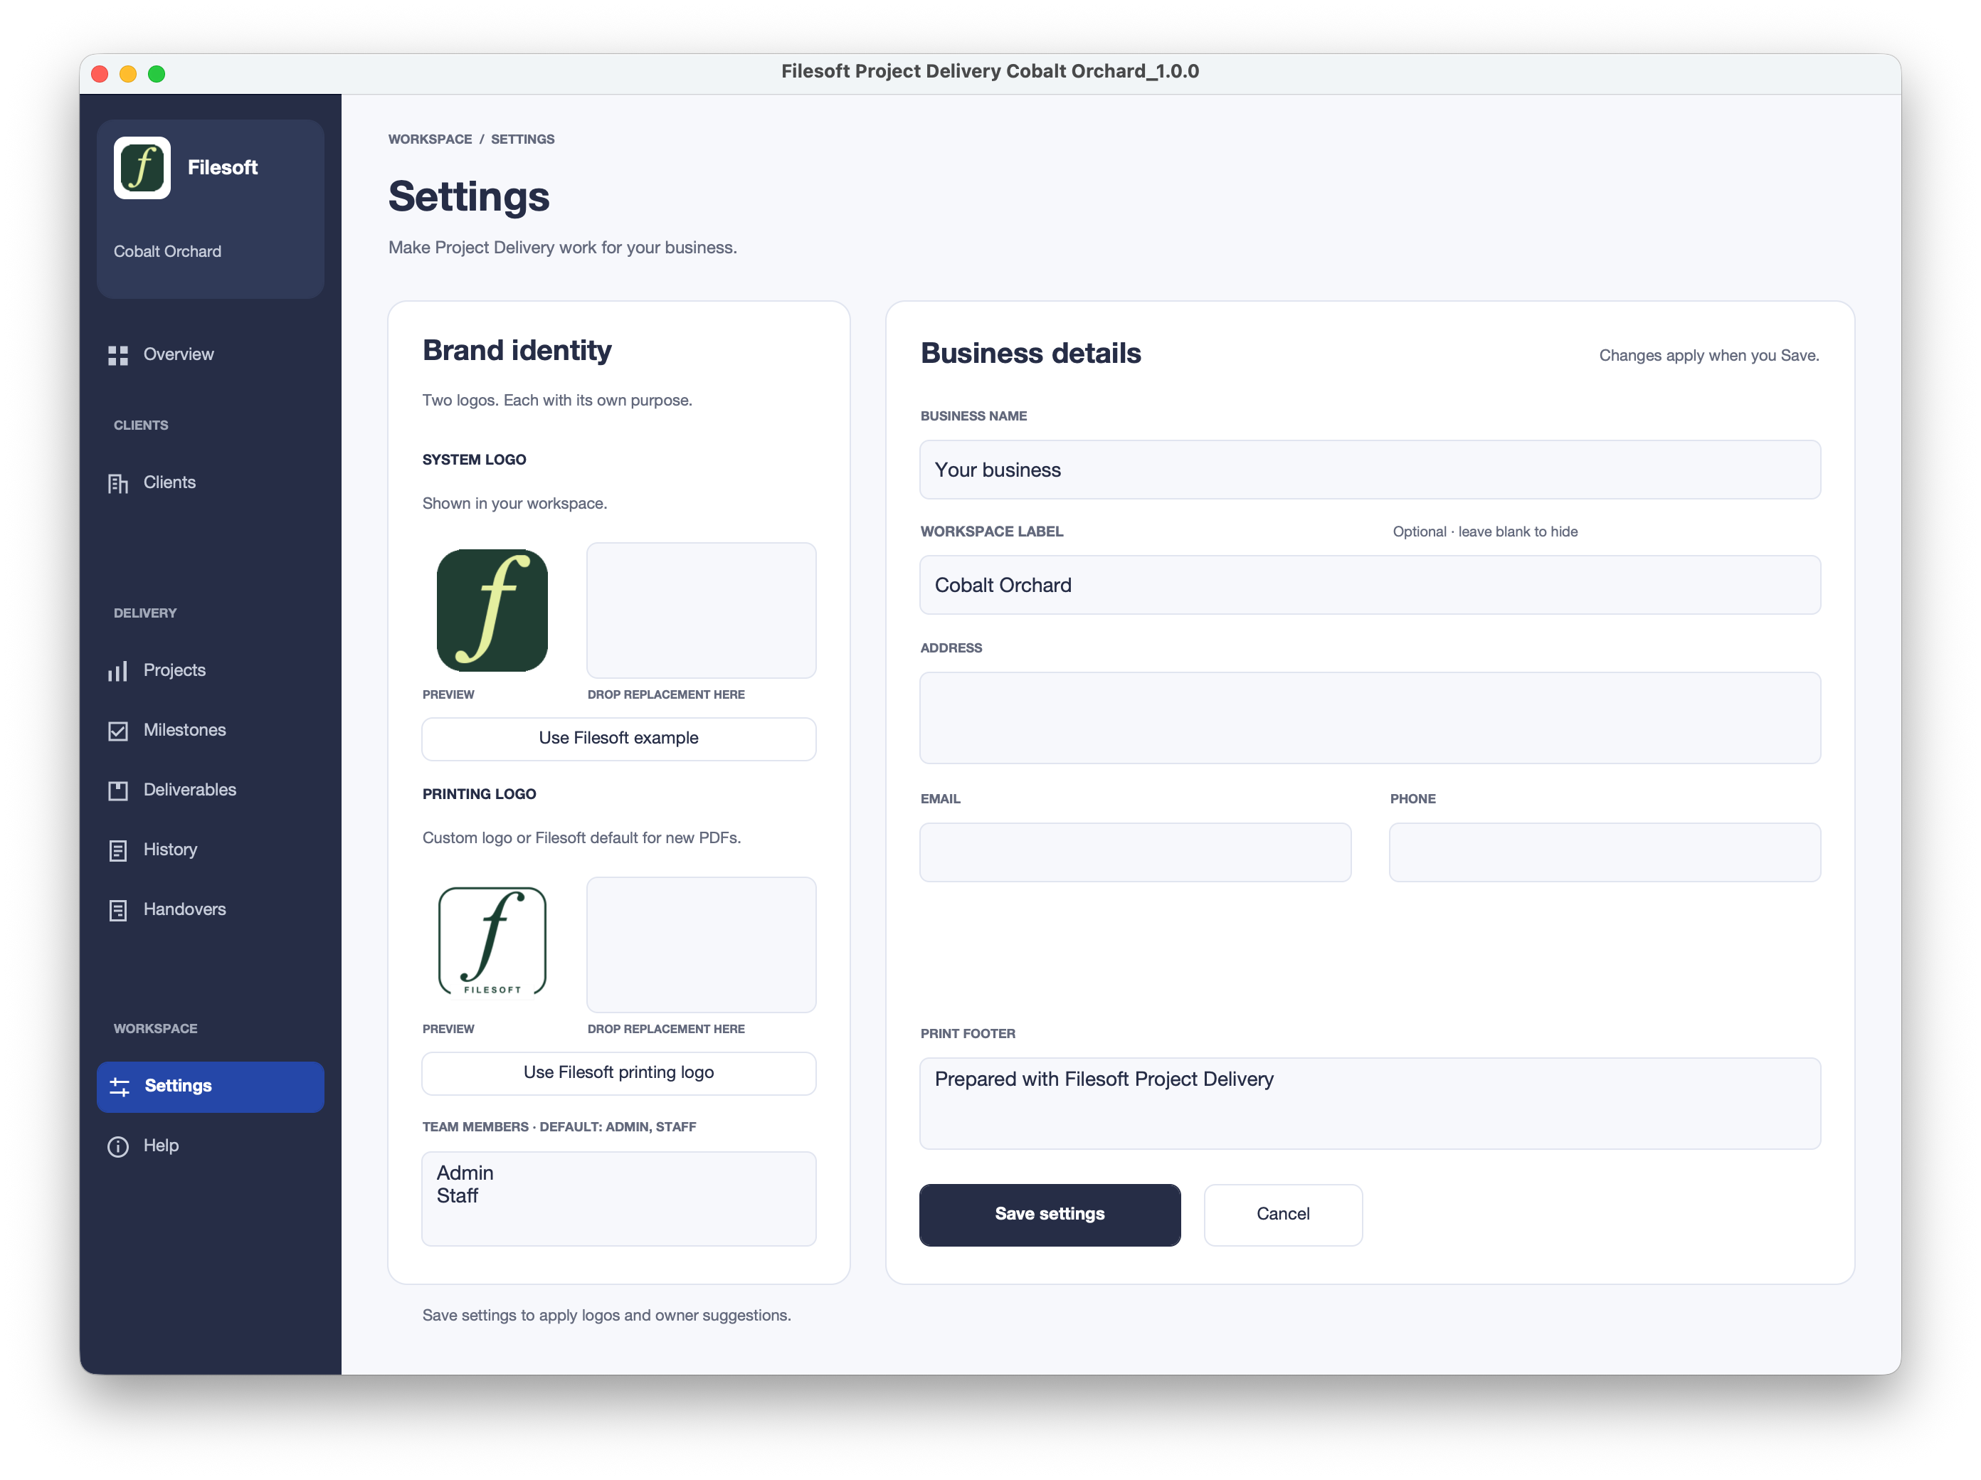Click into the Address text area

click(x=1369, y=718)
